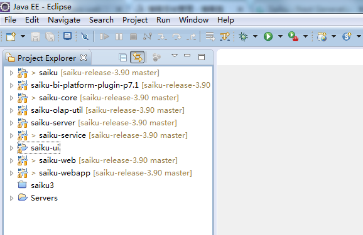Click the Save toolbar icon

pyautogui.click(x=35, y=36)
